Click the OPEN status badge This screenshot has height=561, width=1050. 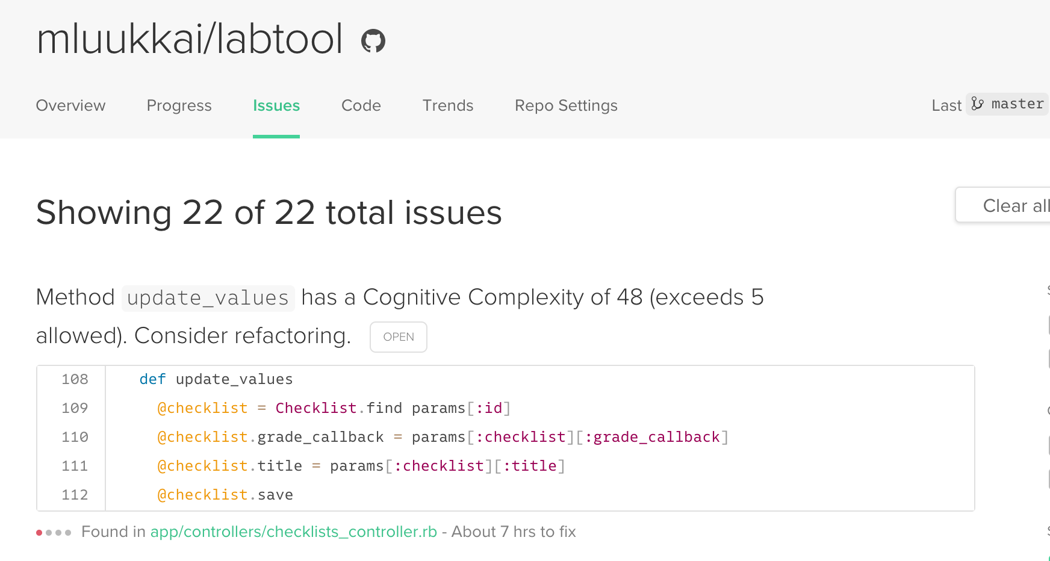click(398, 337)
